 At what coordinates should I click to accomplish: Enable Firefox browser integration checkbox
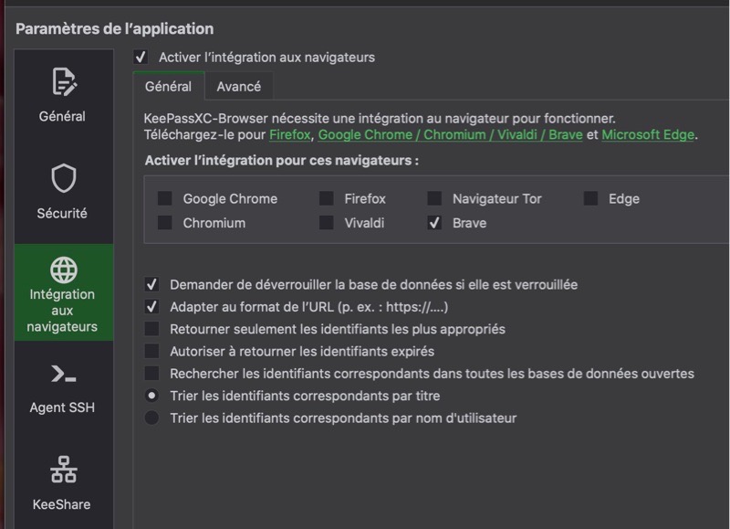[x=326, y=199]
